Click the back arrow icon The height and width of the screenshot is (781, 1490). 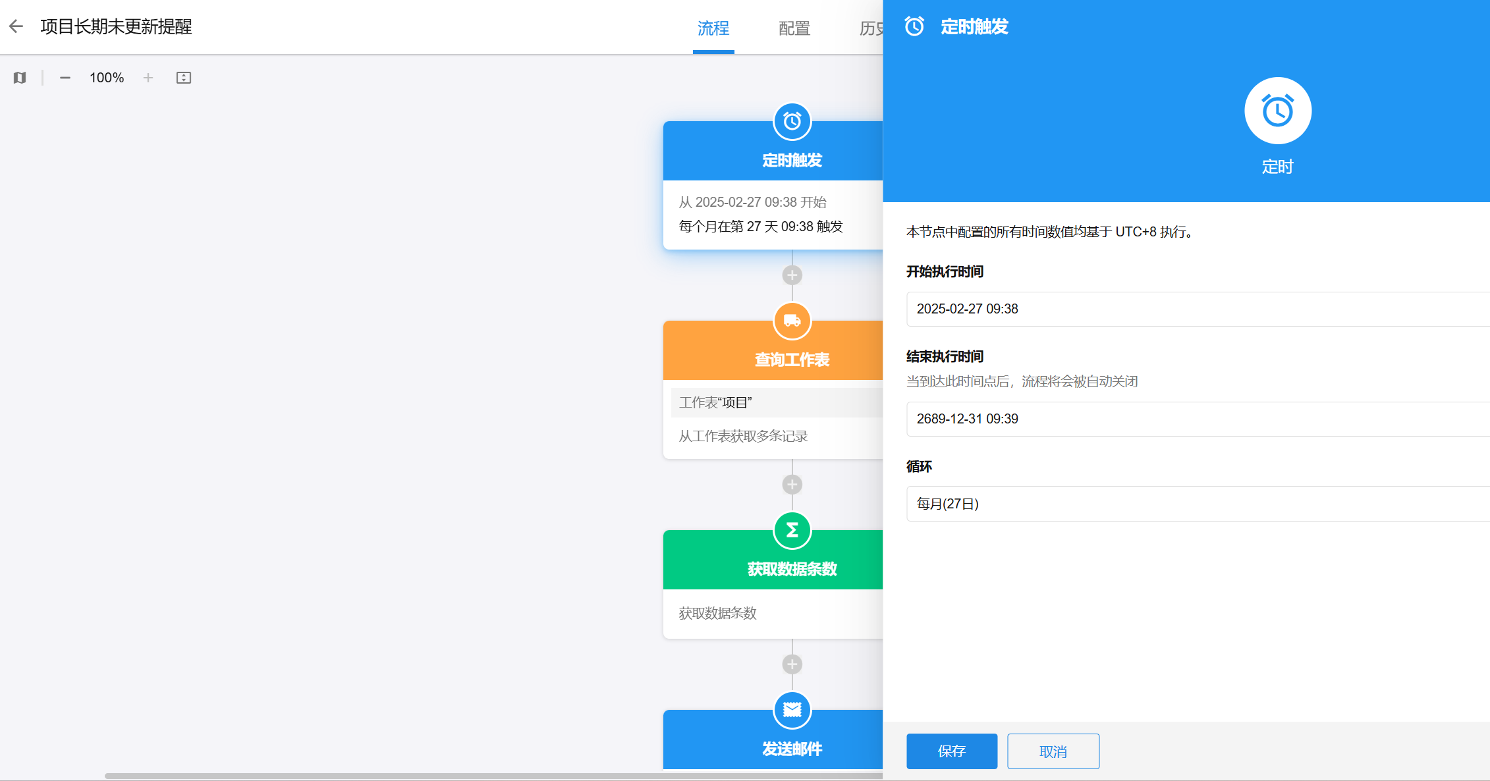(x=16, y=26)
